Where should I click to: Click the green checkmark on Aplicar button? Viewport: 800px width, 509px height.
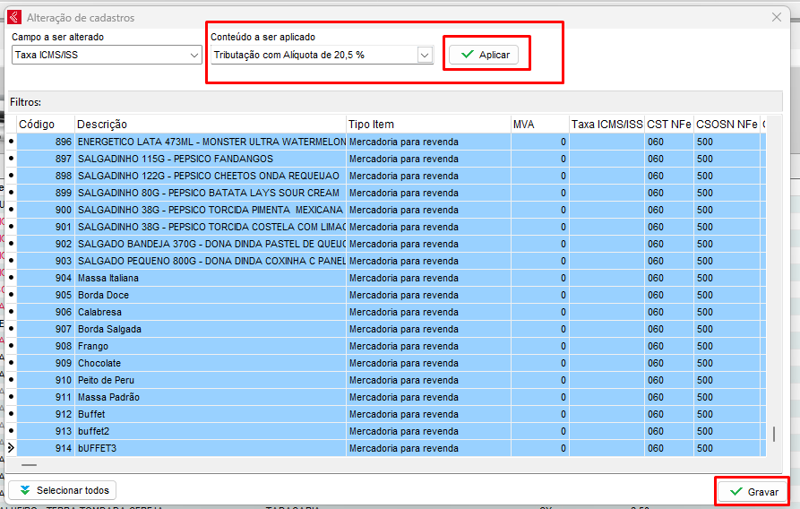coord(467,55)
